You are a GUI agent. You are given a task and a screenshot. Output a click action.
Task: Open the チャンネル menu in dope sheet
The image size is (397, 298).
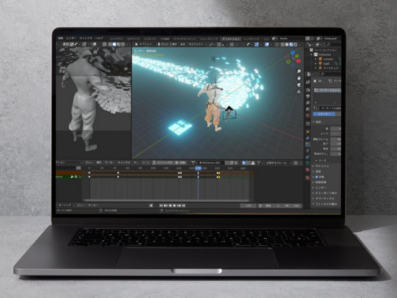124,163
